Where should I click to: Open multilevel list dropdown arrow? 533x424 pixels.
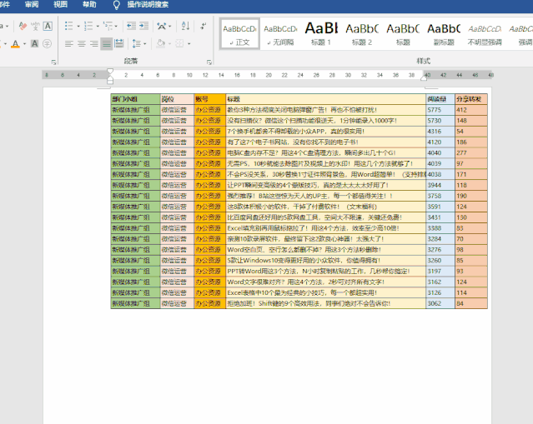click(116, 26)
